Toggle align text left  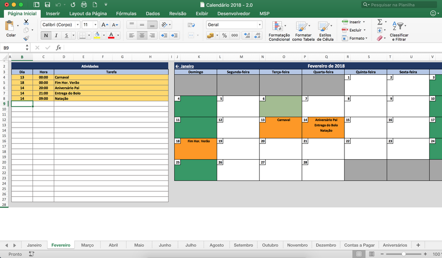[x=132, y=35]
